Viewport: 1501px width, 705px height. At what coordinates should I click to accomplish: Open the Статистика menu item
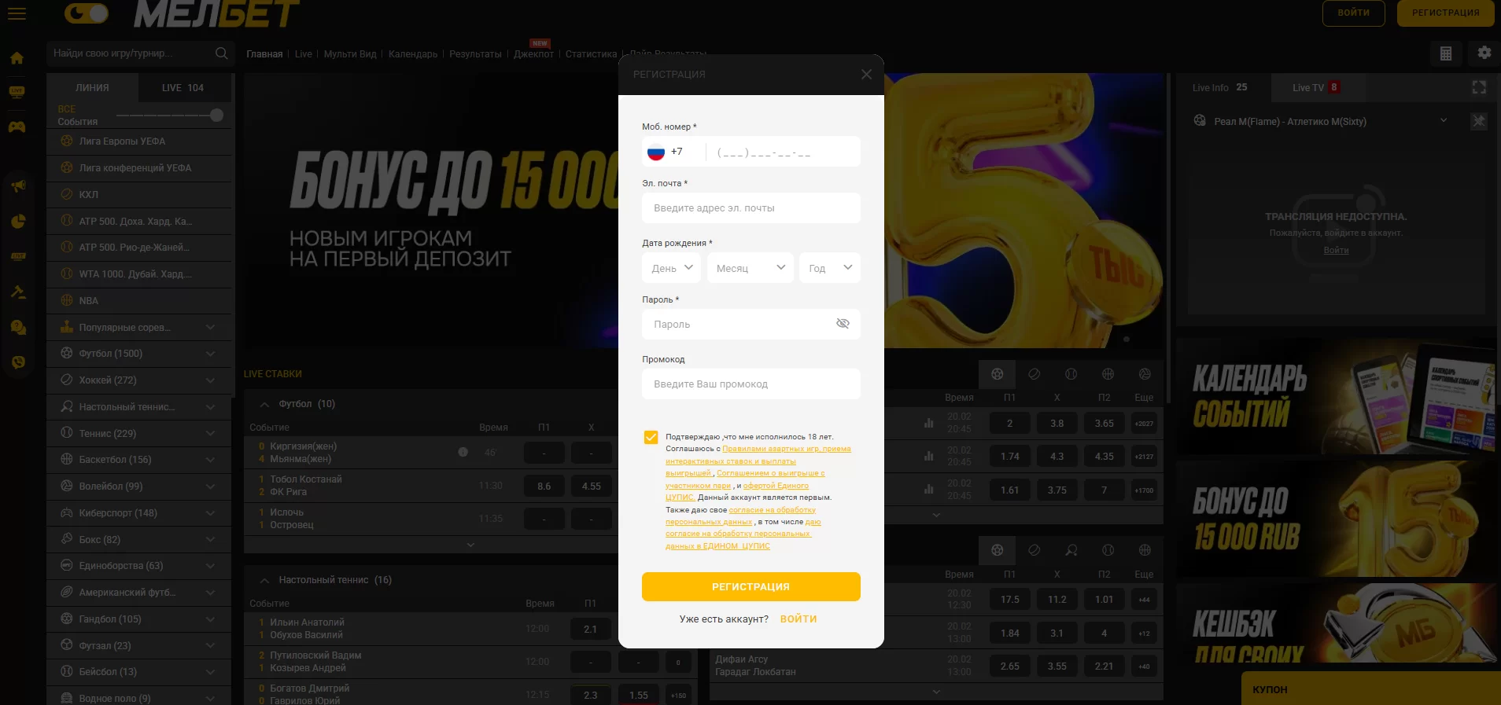click(x=591, y=54)
